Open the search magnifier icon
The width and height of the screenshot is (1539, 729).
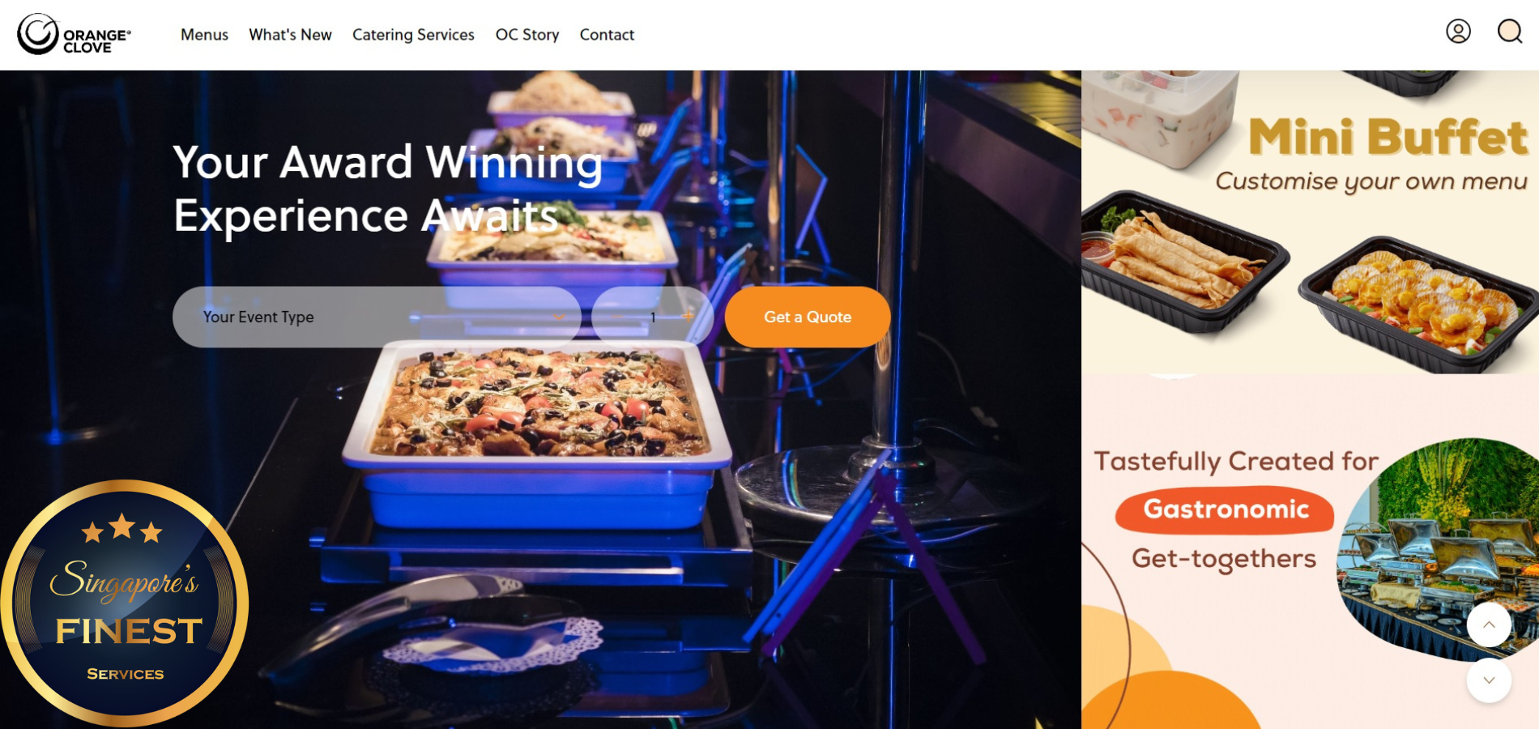tap(1510, 32)
